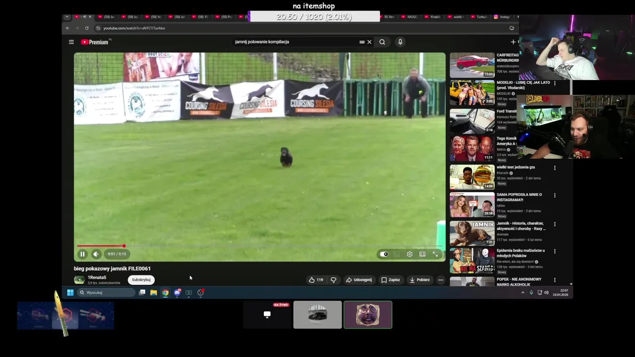Open video settings gear in player
This screenshot has height=357, width=635.
point(409,254)
